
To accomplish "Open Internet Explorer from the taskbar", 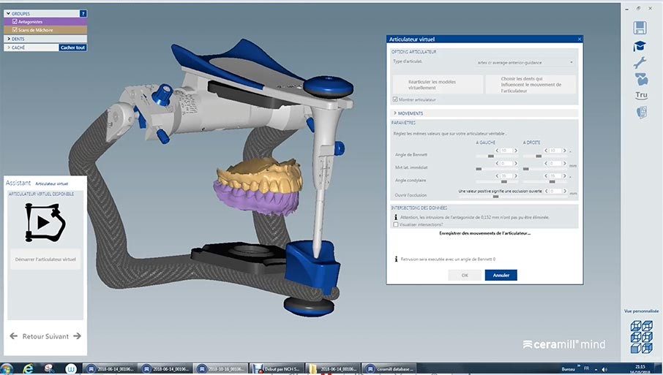I will tap(29, 368).
